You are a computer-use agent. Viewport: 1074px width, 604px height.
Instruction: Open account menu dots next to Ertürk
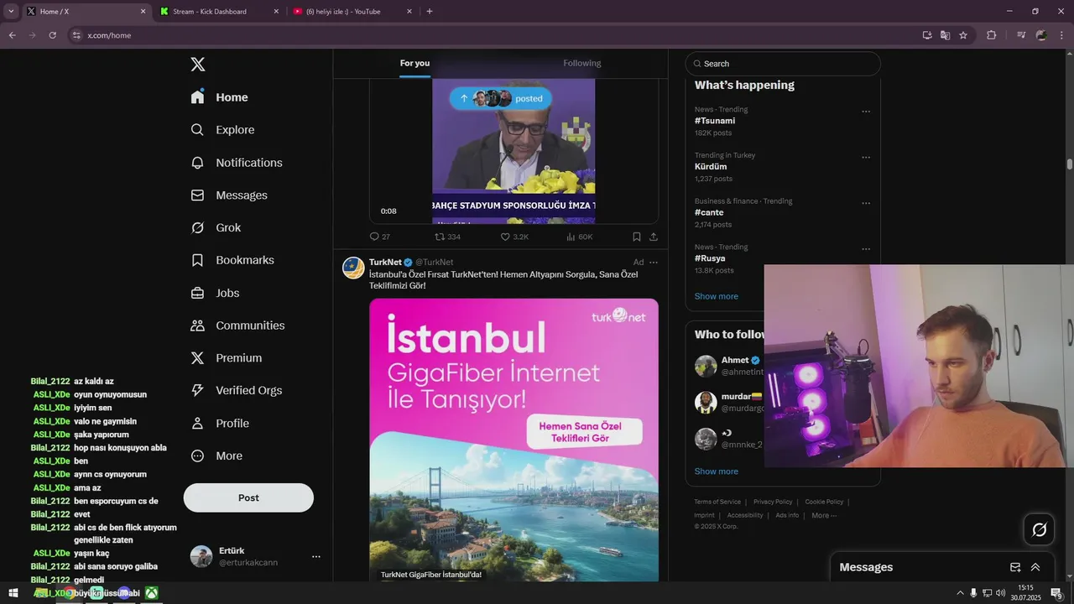[316, 556]
